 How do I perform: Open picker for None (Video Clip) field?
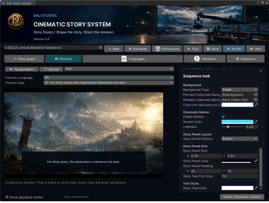(x=256, y=100)
